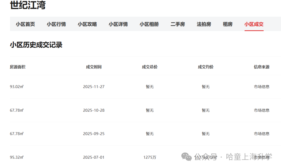The image size is (281, 168).
Task: Click the 世纪江湾 page title
Action: [x=28, y=5]
